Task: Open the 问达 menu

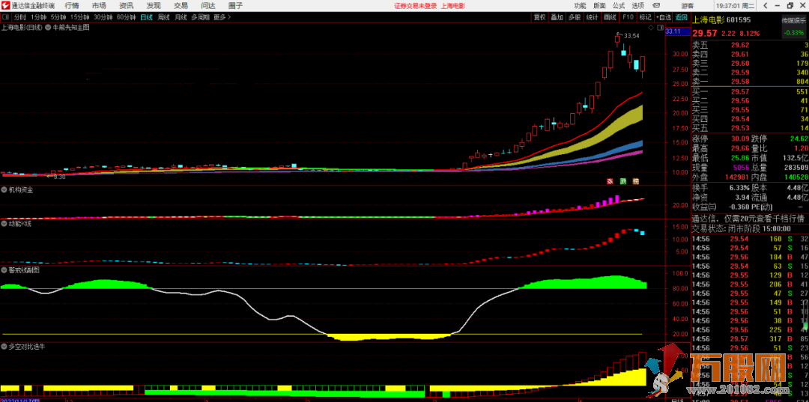Action: (208, 6)
